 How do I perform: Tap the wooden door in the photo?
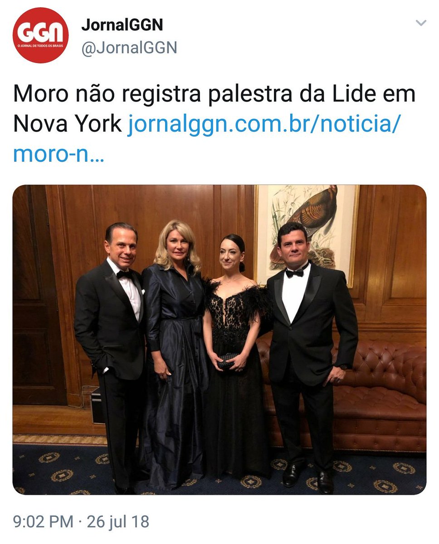click(39, 295)
